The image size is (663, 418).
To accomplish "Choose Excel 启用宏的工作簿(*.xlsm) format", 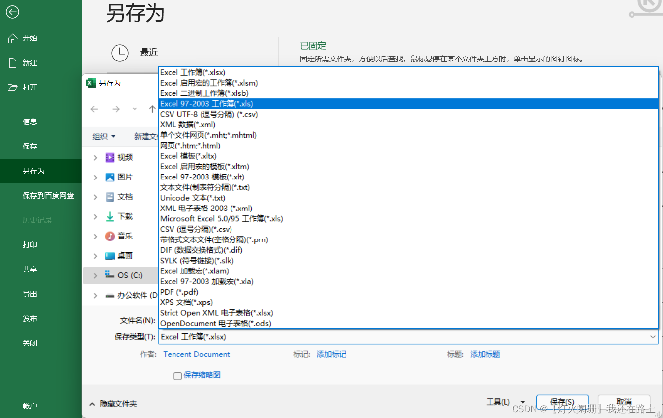I will (x=408, y=83).
